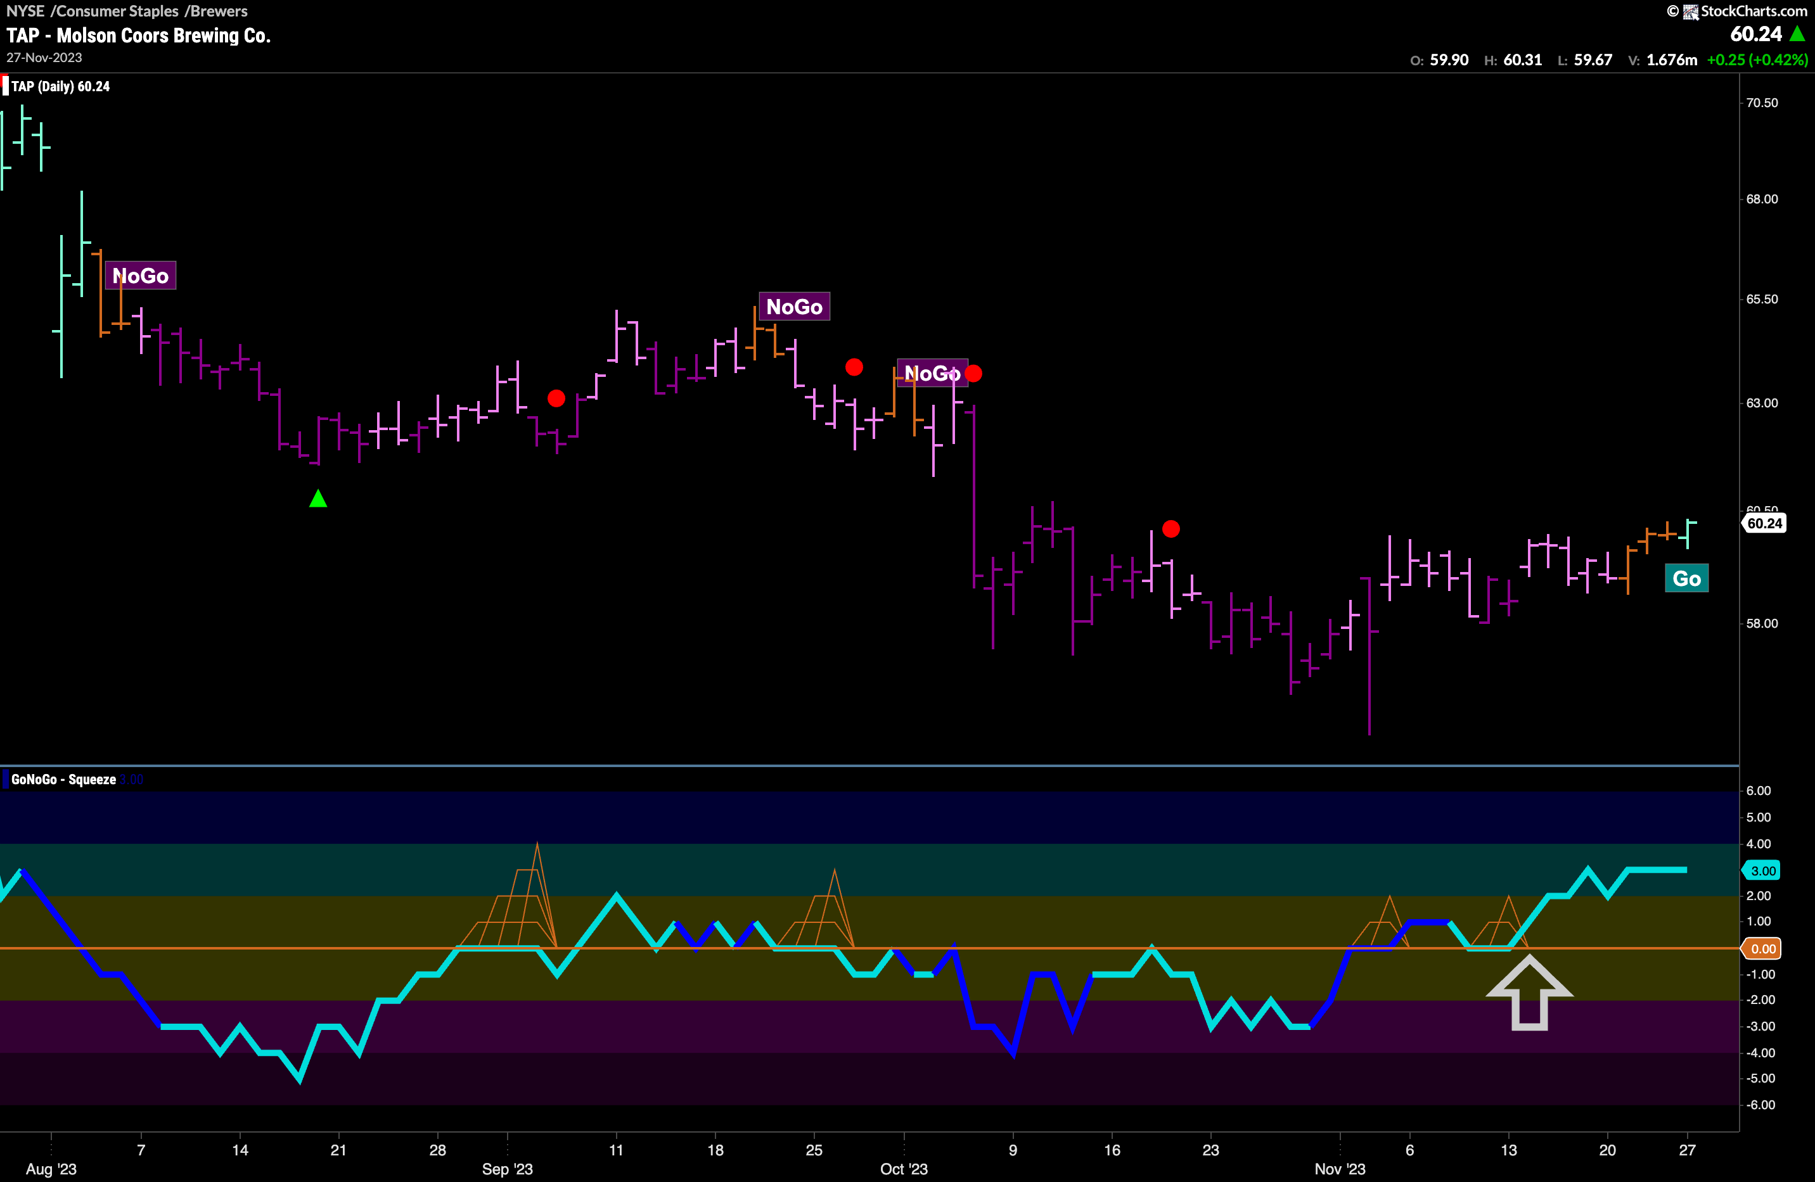Click the 27 date tick on time axis

[x=1687, y=1150]
